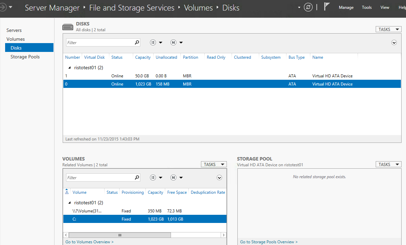406x245 pixels.
Task: Click the Refresh icon in the top bar
Action: coord(308,7)
